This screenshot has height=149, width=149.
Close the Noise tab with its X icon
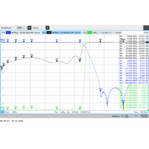(47, 28)
